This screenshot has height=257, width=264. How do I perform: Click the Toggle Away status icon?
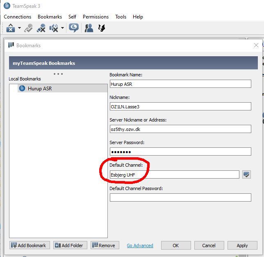[28, 28]
